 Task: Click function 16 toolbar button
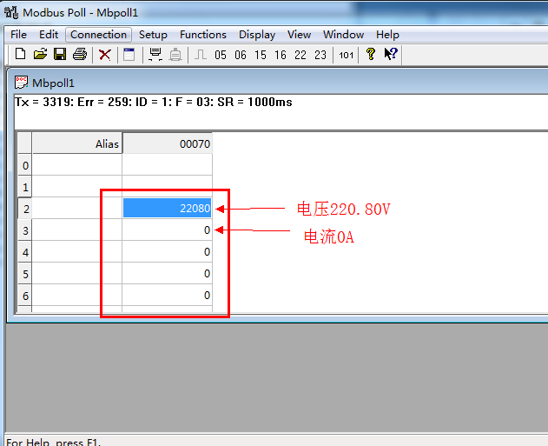pos(281,55)
